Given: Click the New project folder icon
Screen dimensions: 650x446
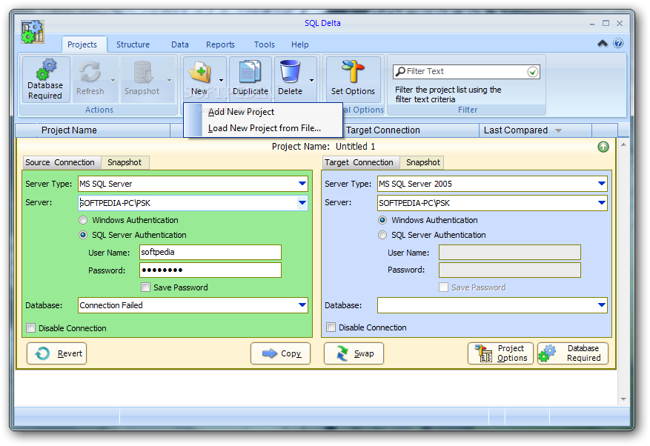Looking at the screenshot, I should (x=200, y=72).
